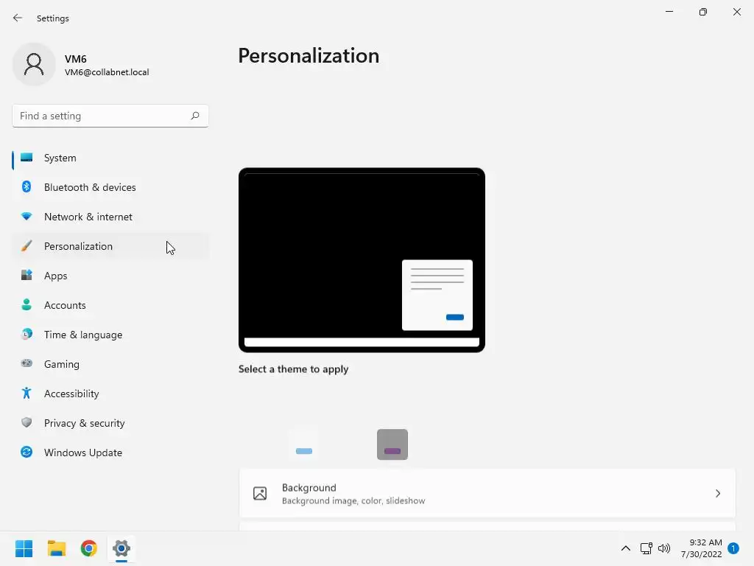Expand Background using its chevron arrow
Screen dimensions: 754x566
click(717, 493)
